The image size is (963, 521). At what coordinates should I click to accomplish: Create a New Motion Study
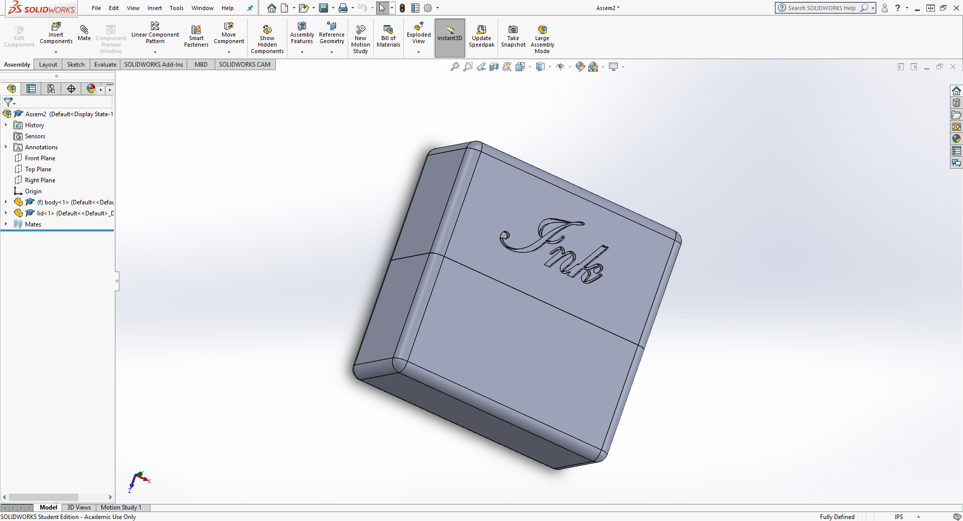[x=361, y=39]
